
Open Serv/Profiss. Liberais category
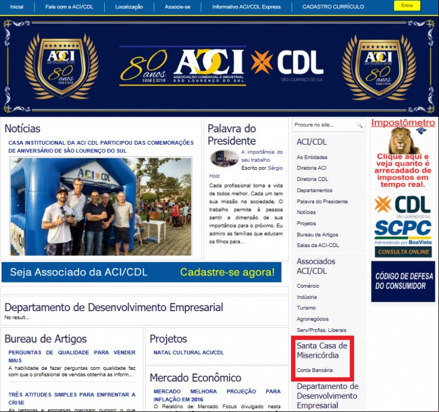point(321,330)
